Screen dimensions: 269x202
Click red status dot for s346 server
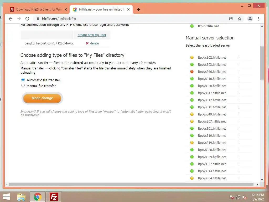pos(192,72)
